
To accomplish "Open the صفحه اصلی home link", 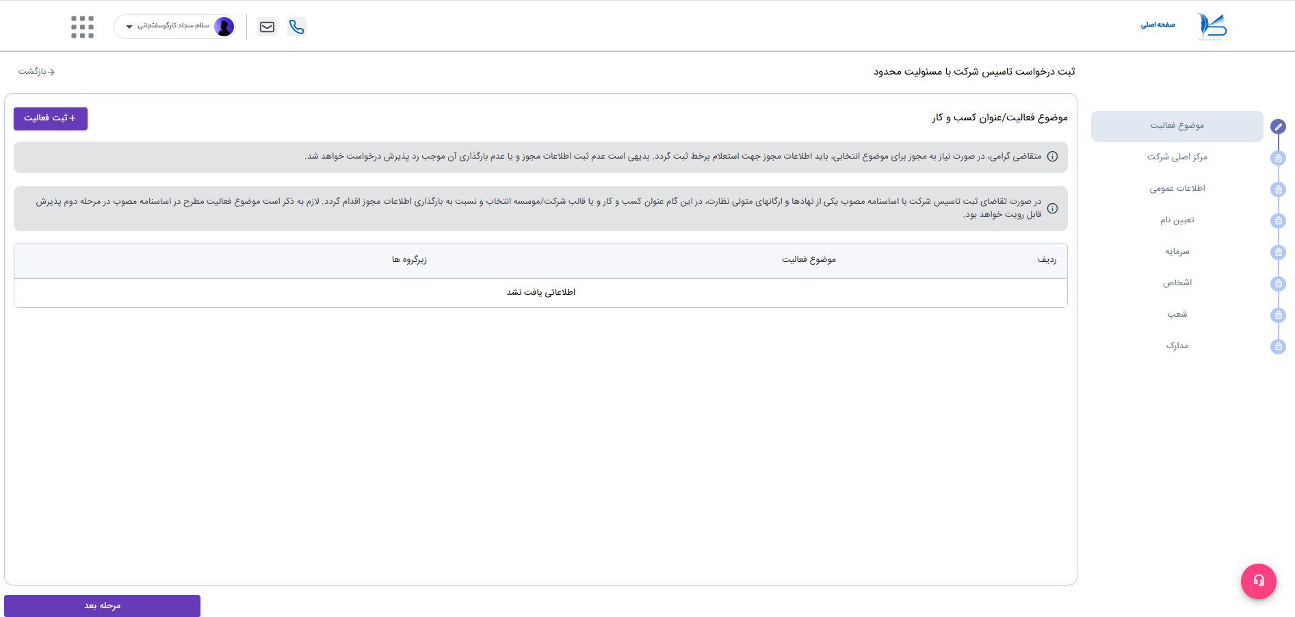I will [x=1157, y=25].
